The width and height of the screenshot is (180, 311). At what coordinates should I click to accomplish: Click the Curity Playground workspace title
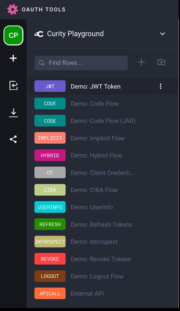click(x=75, y=34)
